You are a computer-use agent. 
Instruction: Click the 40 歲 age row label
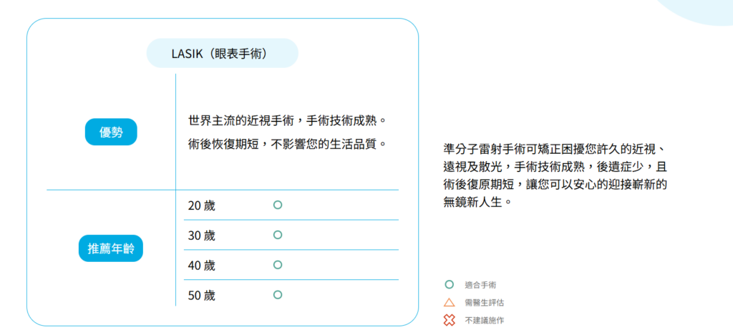click(201, 266)
